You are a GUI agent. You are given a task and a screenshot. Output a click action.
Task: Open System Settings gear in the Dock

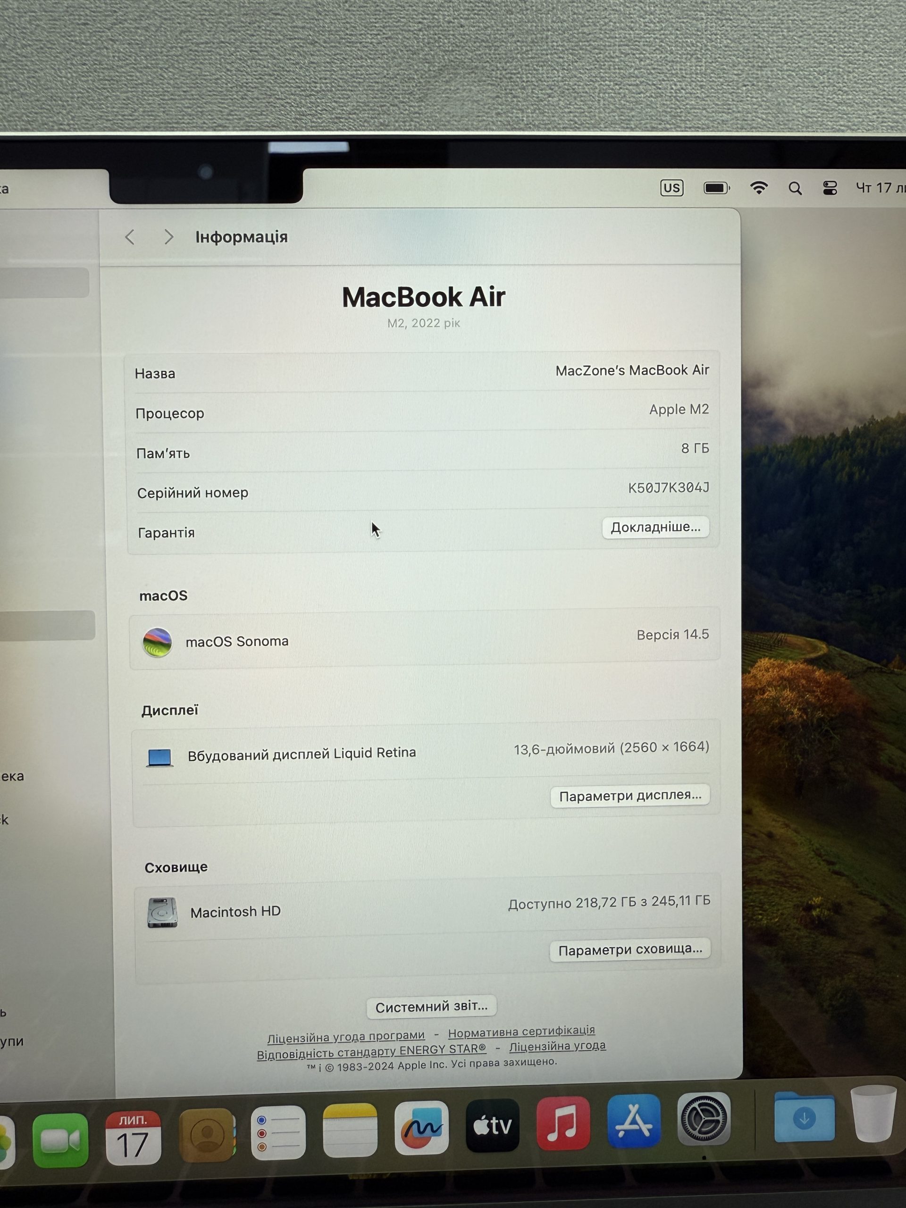tap(704, 1118)
